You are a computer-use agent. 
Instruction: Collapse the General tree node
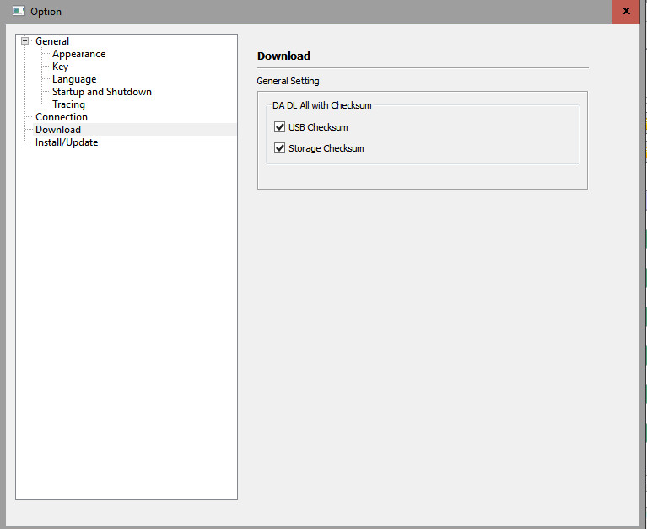pyautogui.click(x=25, y=40)
